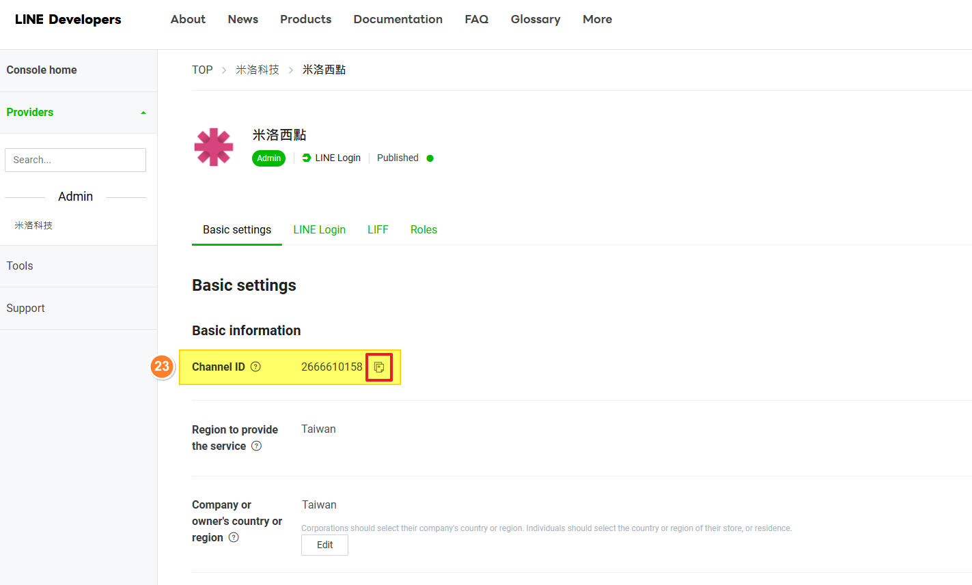The image size is (972, 585).
Task: Click the green Admin badge
Action: pos(268,158)
